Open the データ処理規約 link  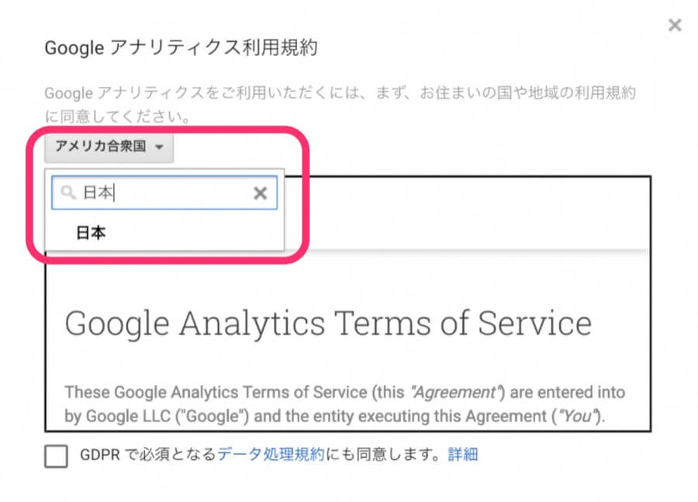tap(271, 455)
